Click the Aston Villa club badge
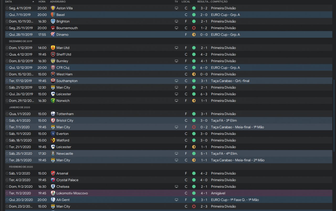The height and width of the screenshot is (211, 336). click(53, 8)
